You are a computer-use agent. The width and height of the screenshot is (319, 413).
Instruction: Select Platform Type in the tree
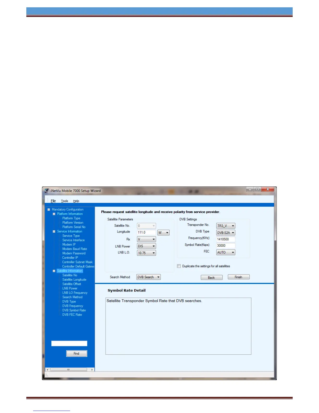71,218
